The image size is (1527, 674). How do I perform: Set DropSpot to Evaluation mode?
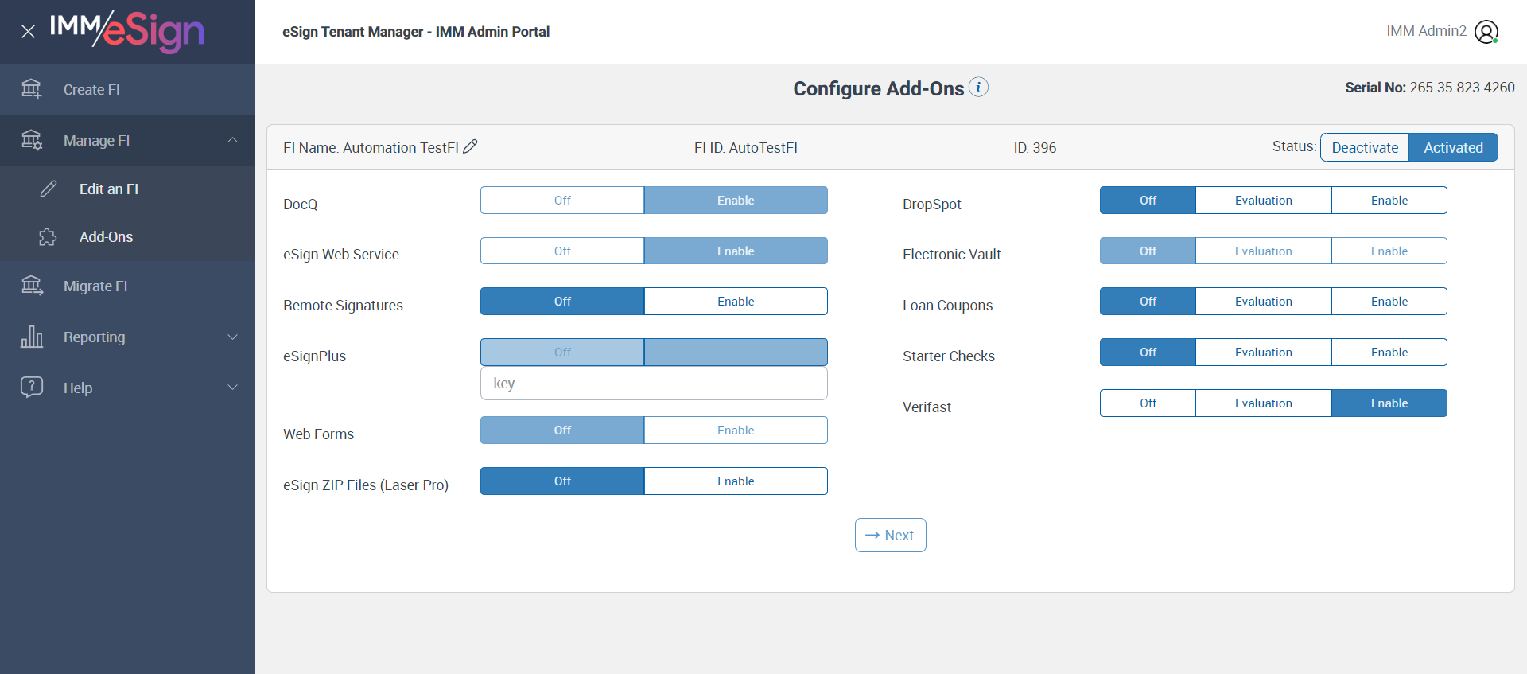pos(1263,201)
